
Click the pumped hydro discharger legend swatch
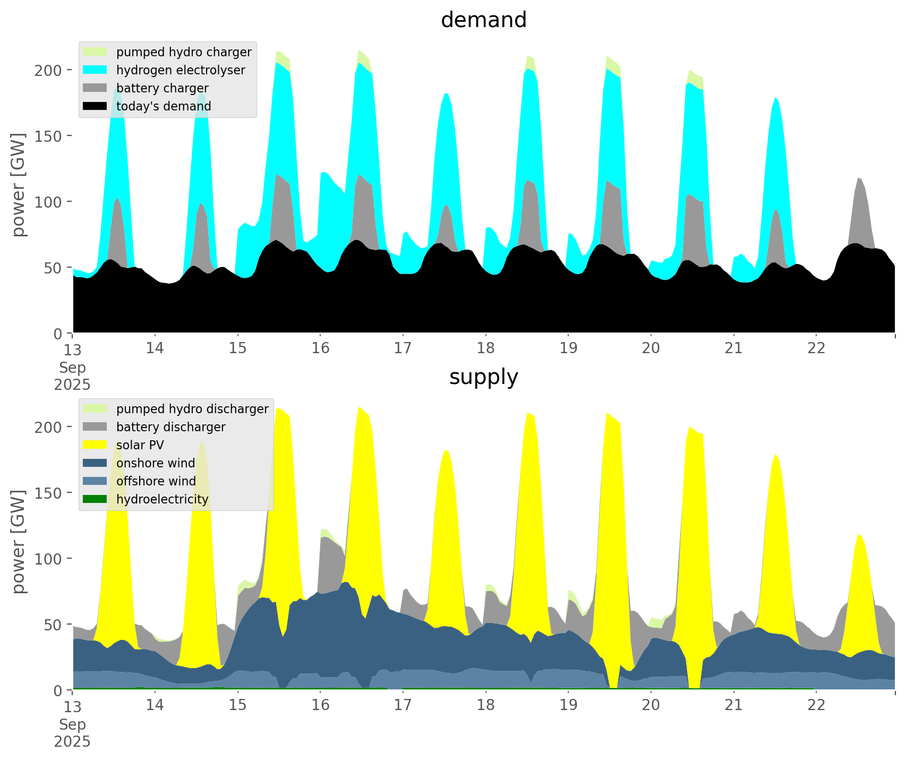pos(96,409)
